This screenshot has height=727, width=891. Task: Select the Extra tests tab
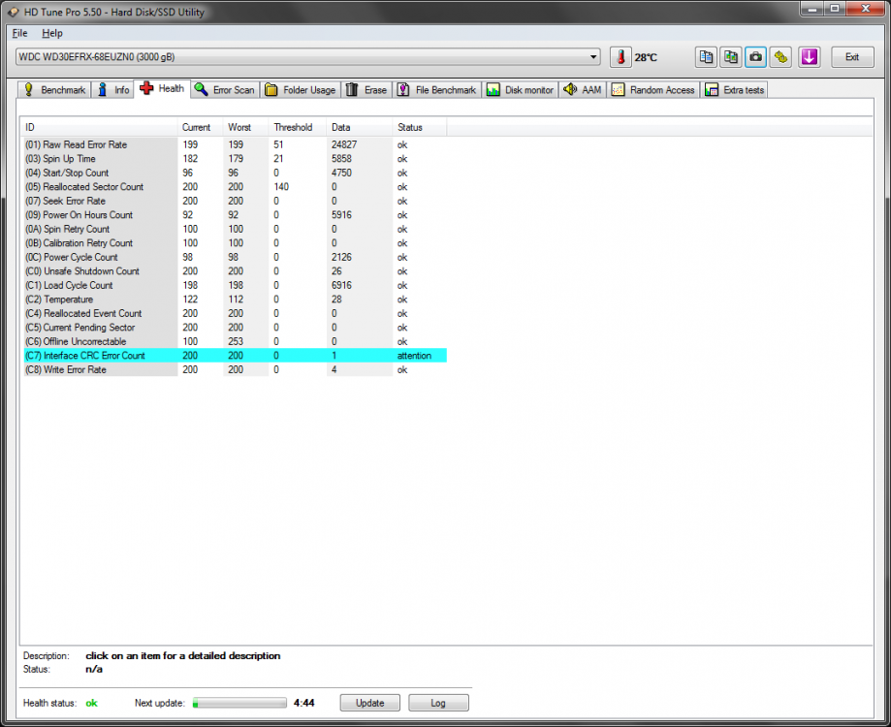tap(735, 90)
